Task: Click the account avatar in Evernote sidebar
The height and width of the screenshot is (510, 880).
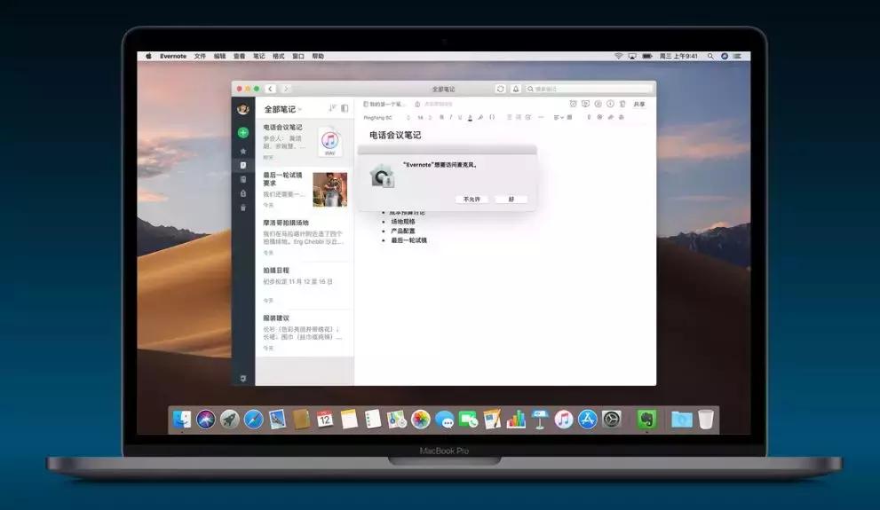Action: coord(243,109)
